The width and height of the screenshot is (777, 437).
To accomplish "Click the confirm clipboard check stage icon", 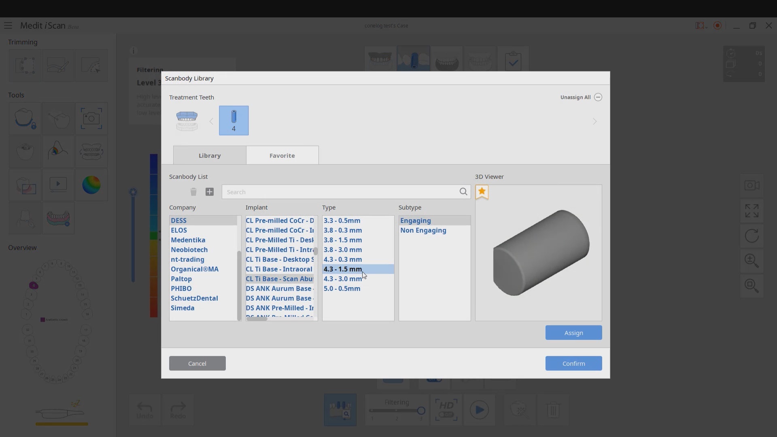I will click(x=513, y=60).
